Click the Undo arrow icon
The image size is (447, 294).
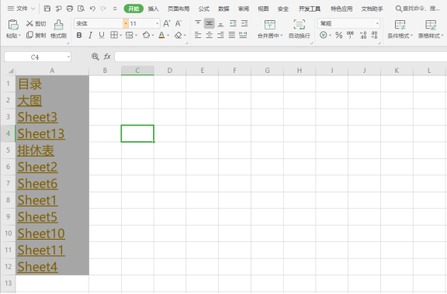click(92, 9)
